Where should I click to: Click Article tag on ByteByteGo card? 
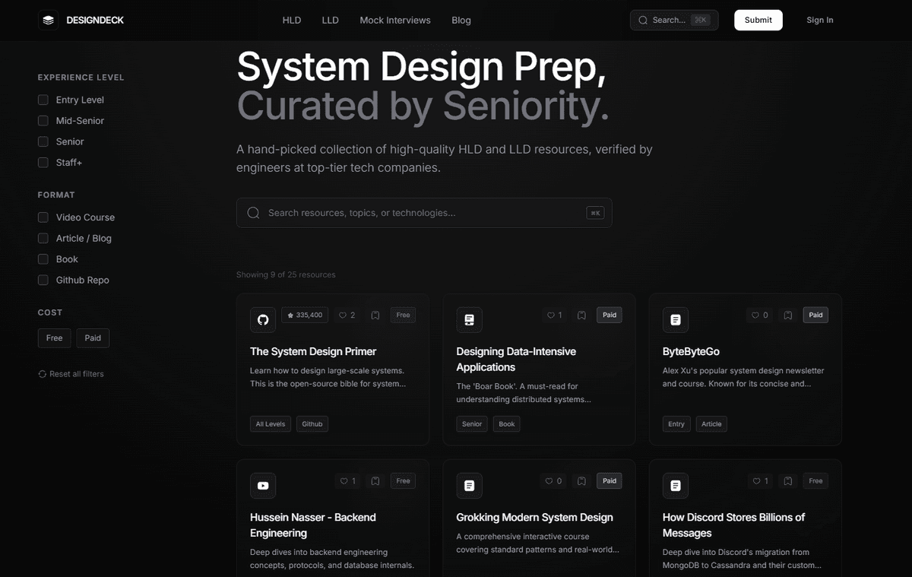[x=711, y=424]
